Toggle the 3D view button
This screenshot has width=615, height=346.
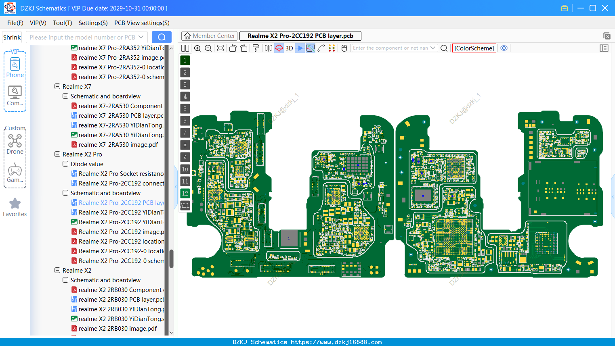tap(289, 48)
